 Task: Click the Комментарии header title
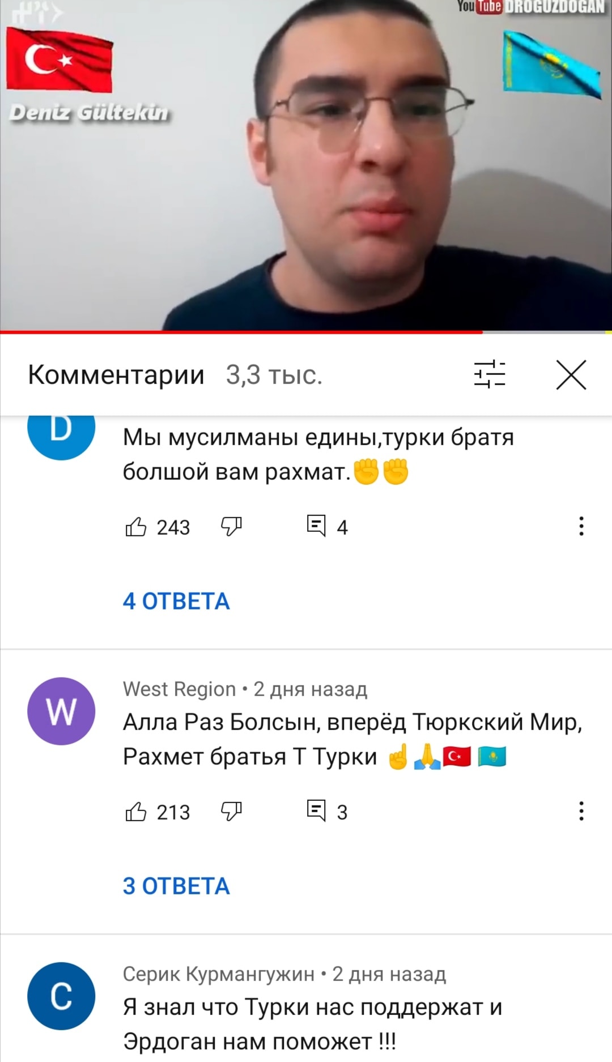point(116,374)
